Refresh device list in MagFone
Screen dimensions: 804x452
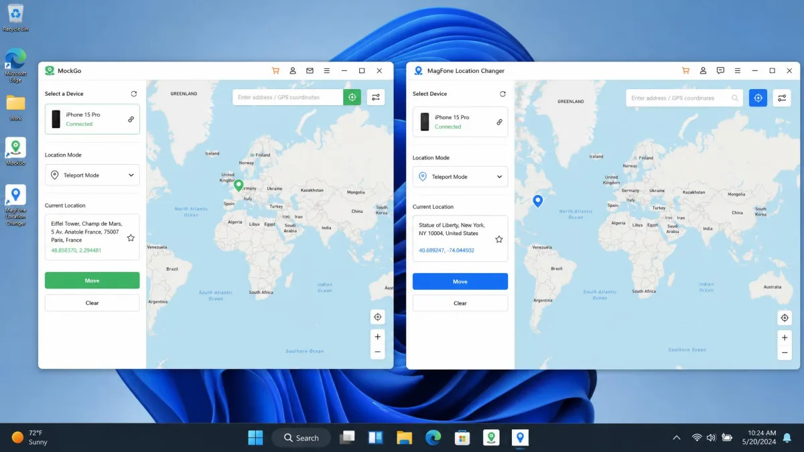tap(503, 94)
